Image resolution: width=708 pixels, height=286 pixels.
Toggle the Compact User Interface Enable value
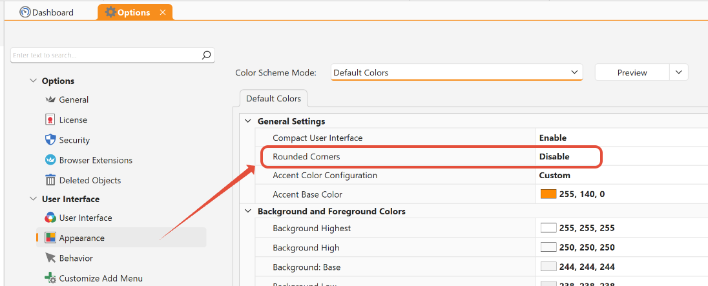pyautogui.click(x=553, y=138)
